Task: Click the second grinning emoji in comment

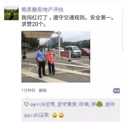Action: coord(61,115)
